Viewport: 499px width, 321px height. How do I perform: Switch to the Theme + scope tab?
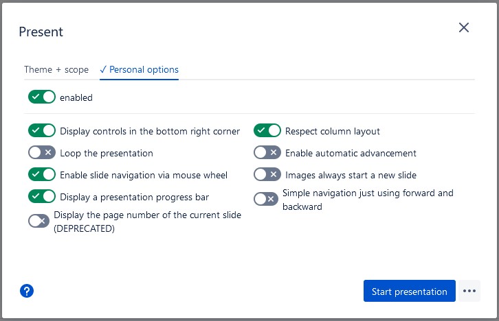pyautogui.click(x=56, y=70)
